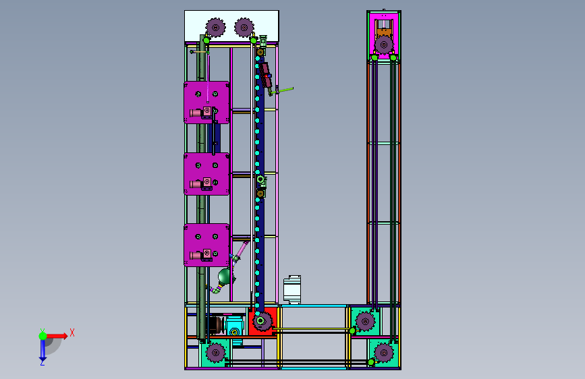Screen dimensions: 585x379
Task: Select the middle magenta mounting plate
Action: point(206,174)
